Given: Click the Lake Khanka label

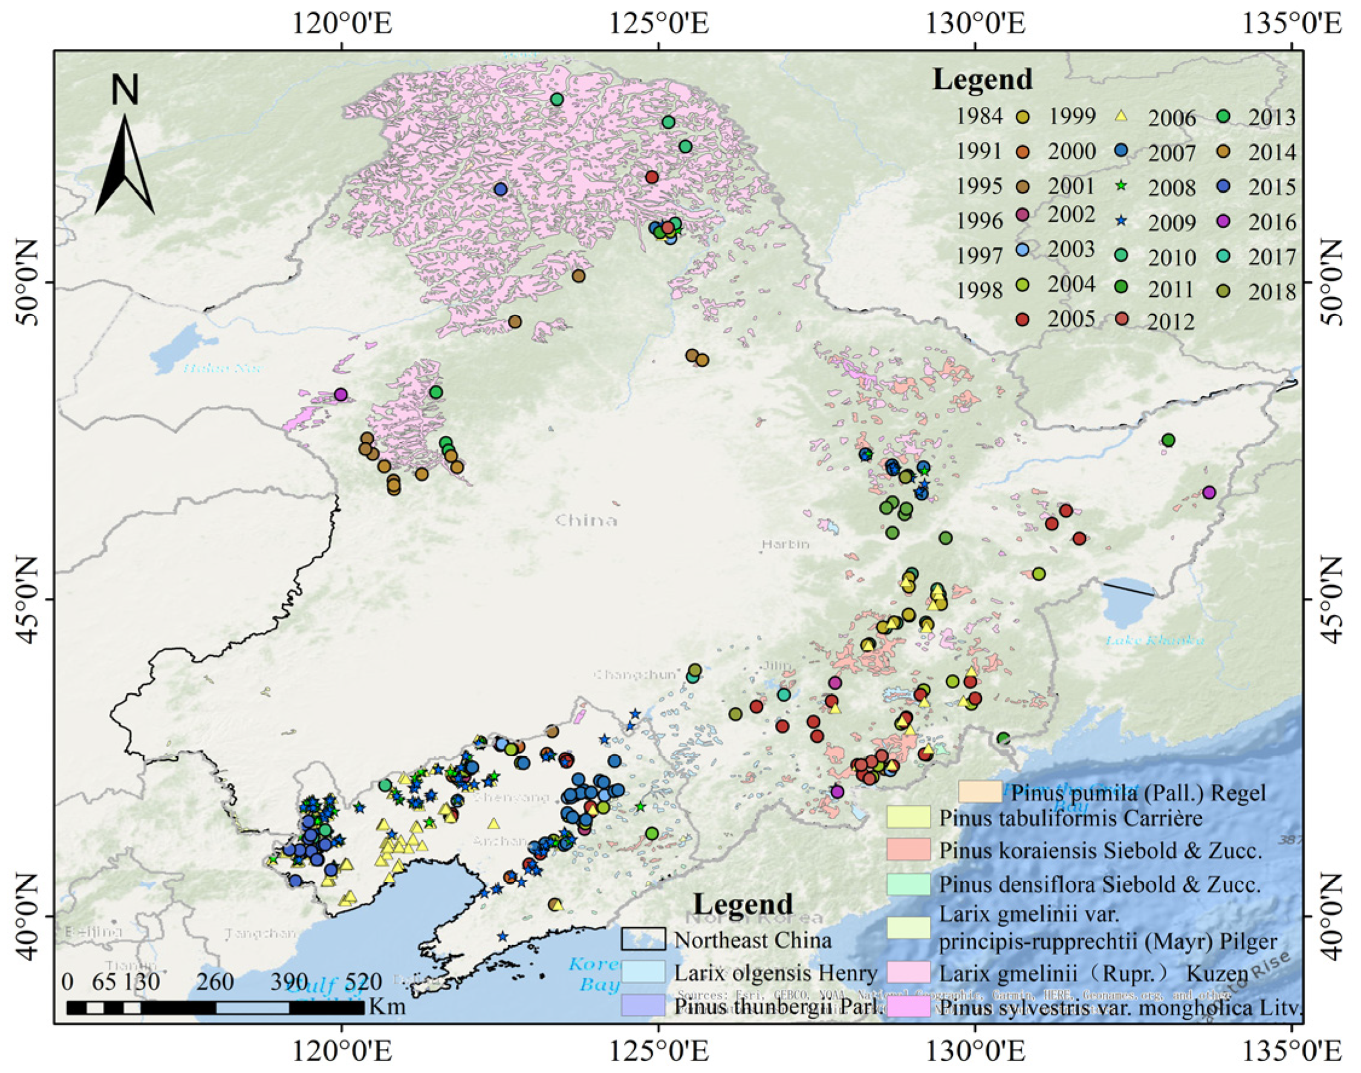Looking at the screenshot, I should tap(1155, 641).
